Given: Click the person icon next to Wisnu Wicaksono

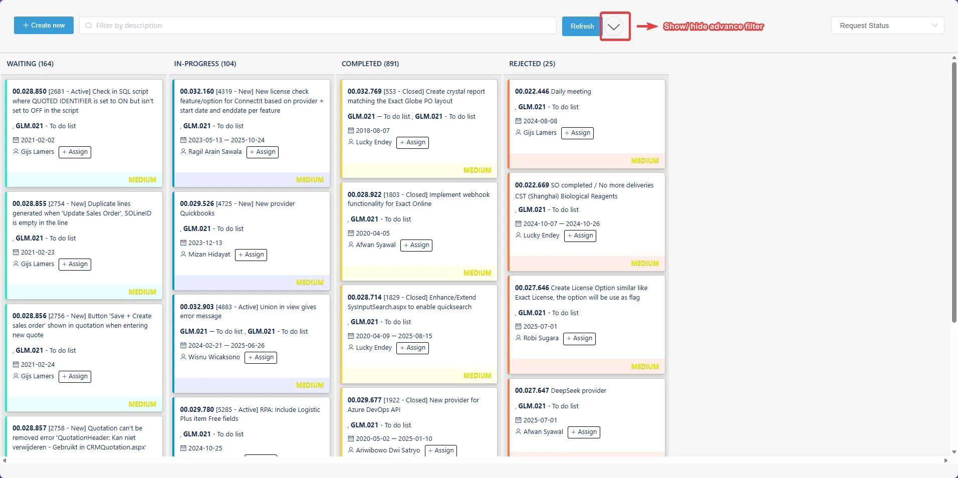Looking at the screenshot, I should coord(183,357).
